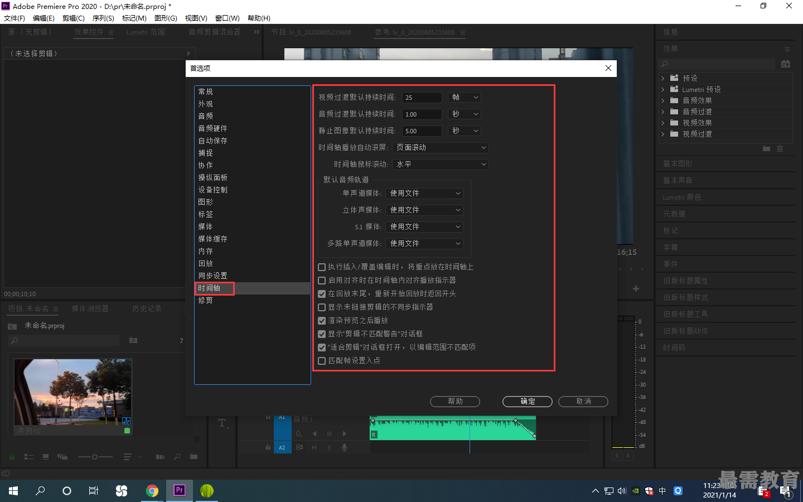
Task: Open still image duration units dropdown
Action: [x=465, y=131]
